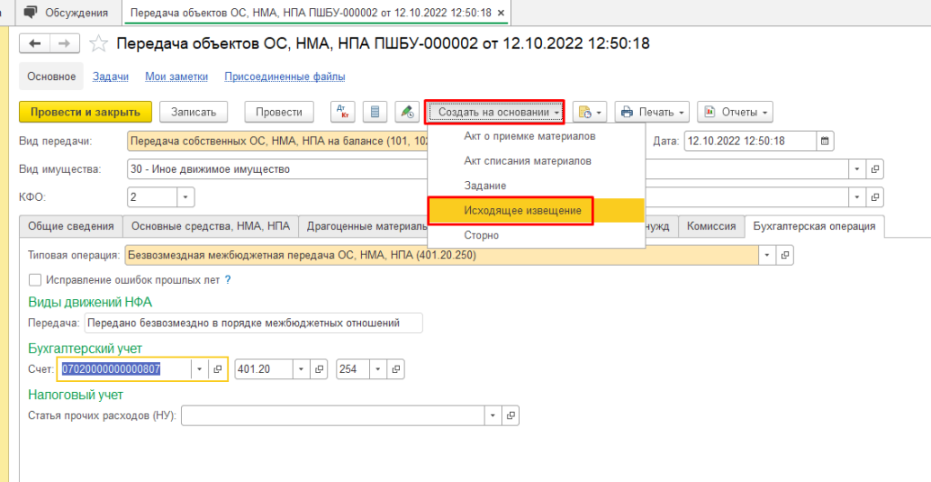Click the green pencil edit icon

[406, 112]
